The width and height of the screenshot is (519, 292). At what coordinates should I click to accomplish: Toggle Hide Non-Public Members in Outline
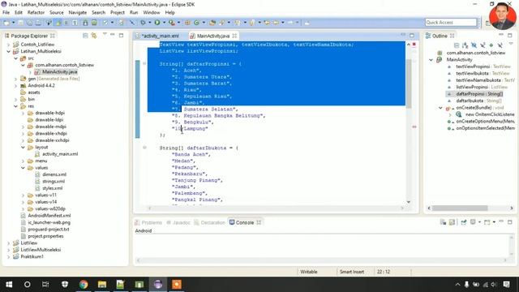491,45
